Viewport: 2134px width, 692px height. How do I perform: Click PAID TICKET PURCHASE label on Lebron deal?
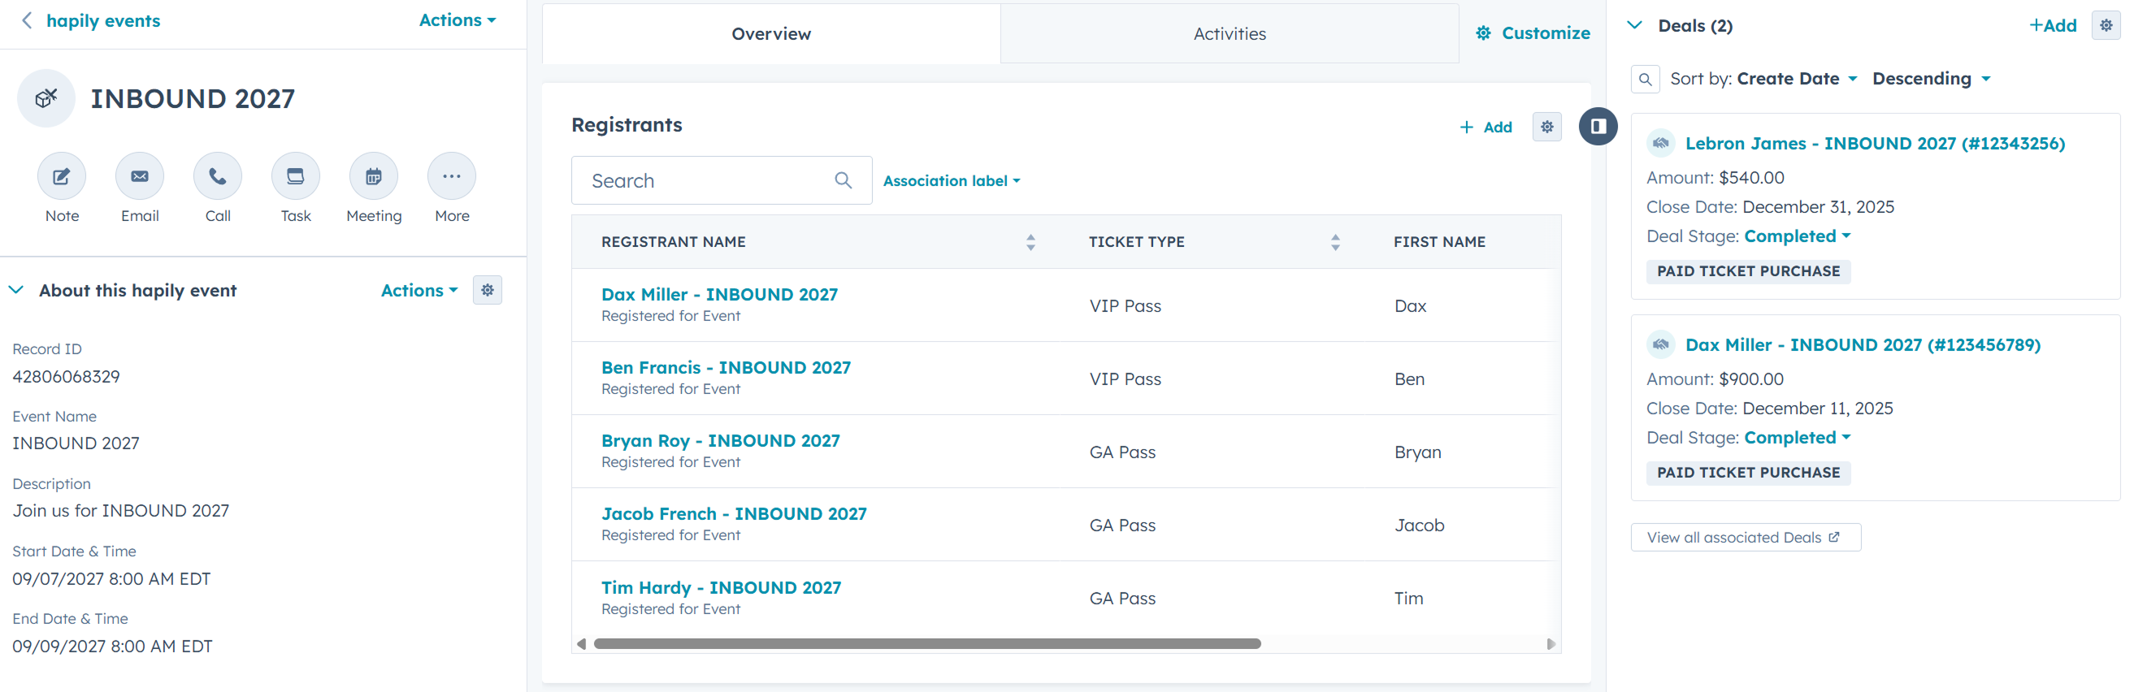tap(1748, 271)
